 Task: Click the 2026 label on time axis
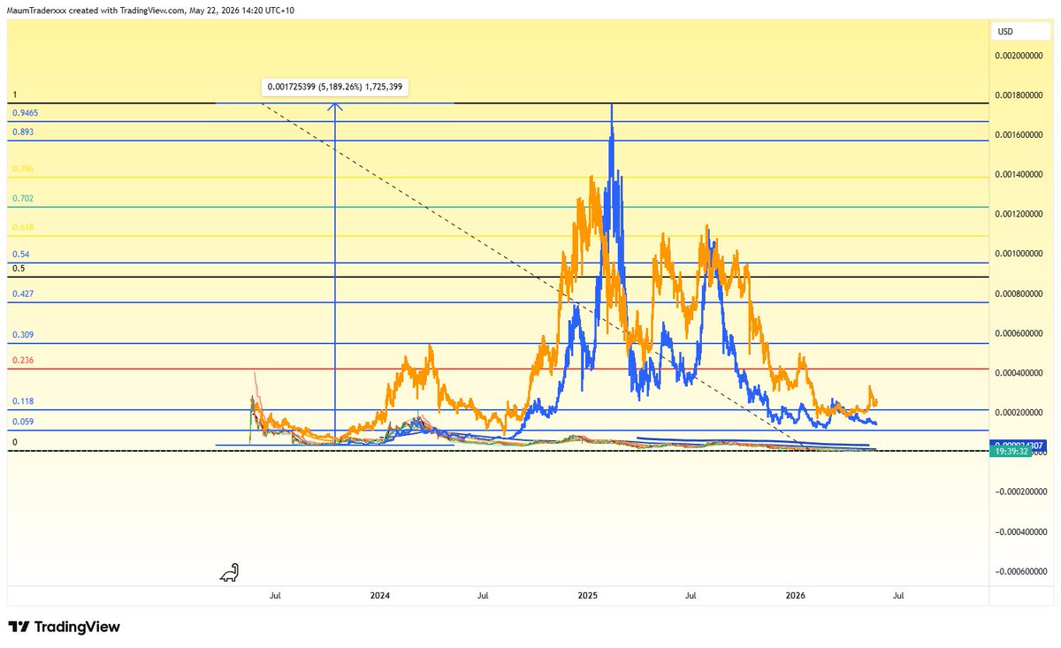point(796,597)
